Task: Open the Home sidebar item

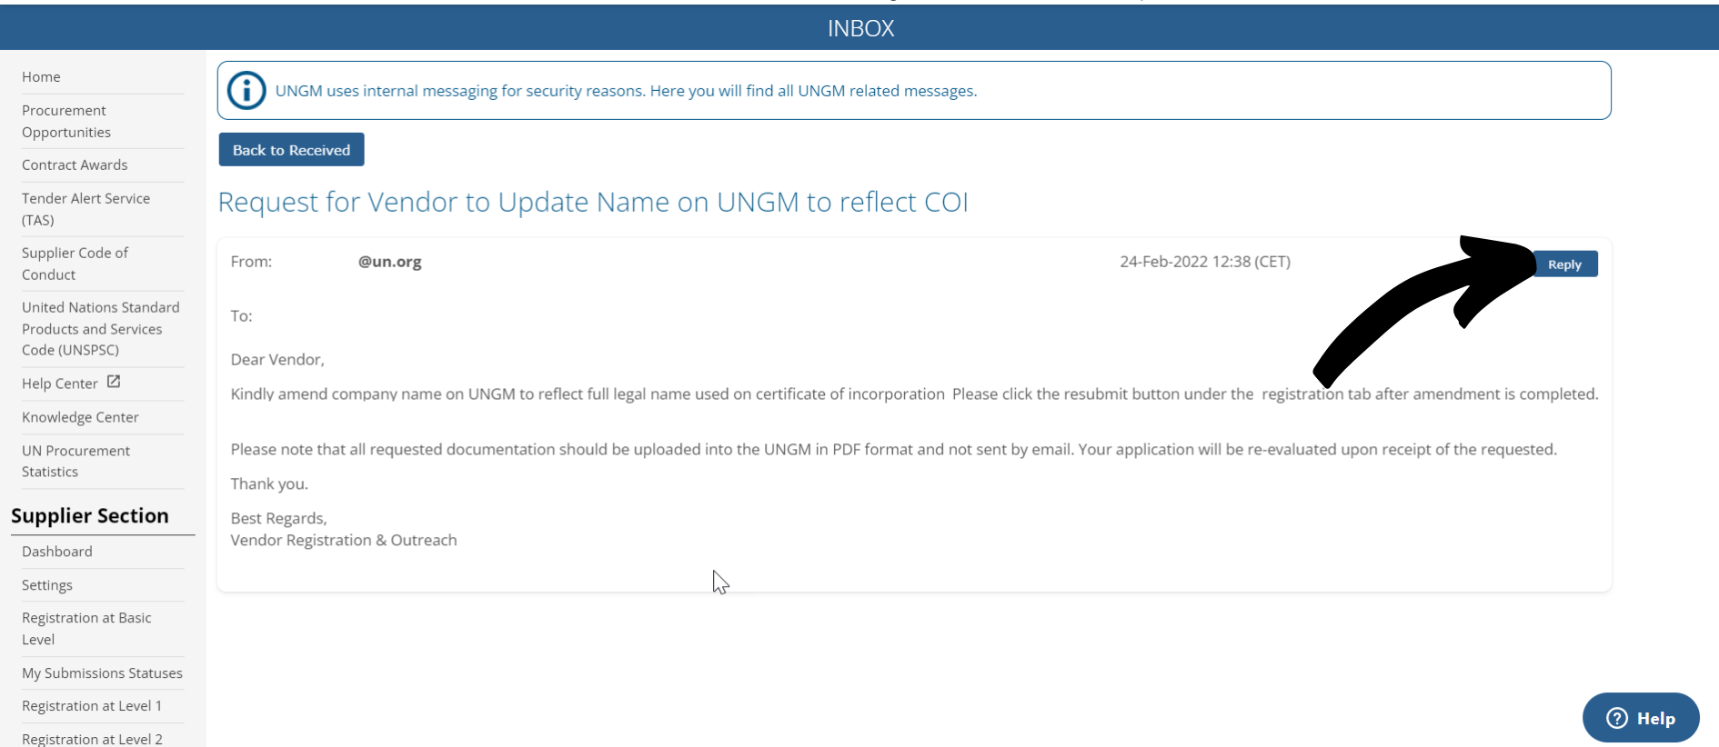Action: coord(41,77)
